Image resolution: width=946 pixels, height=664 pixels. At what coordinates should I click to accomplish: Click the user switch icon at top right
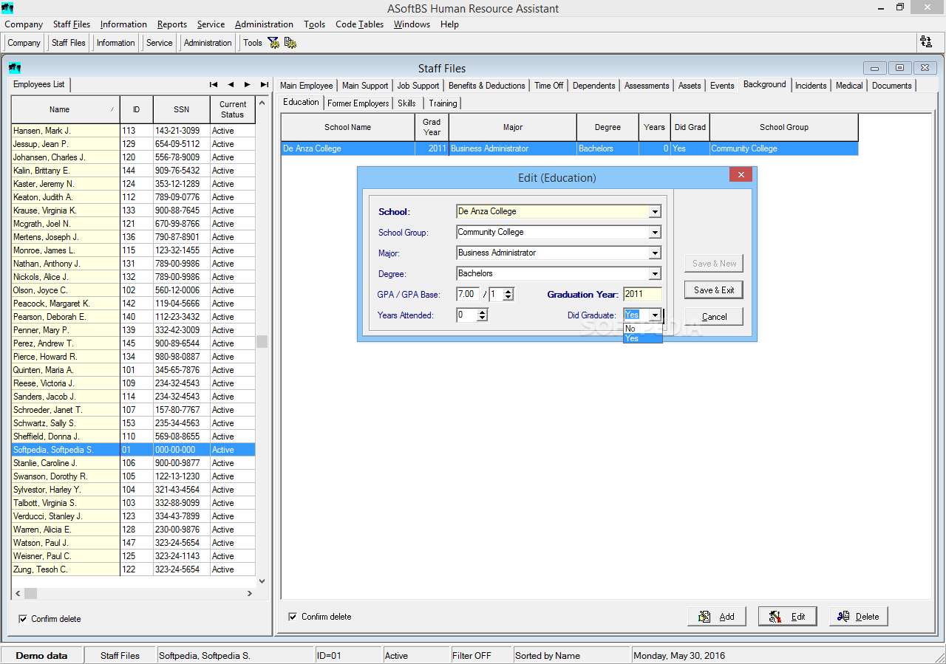925,42
